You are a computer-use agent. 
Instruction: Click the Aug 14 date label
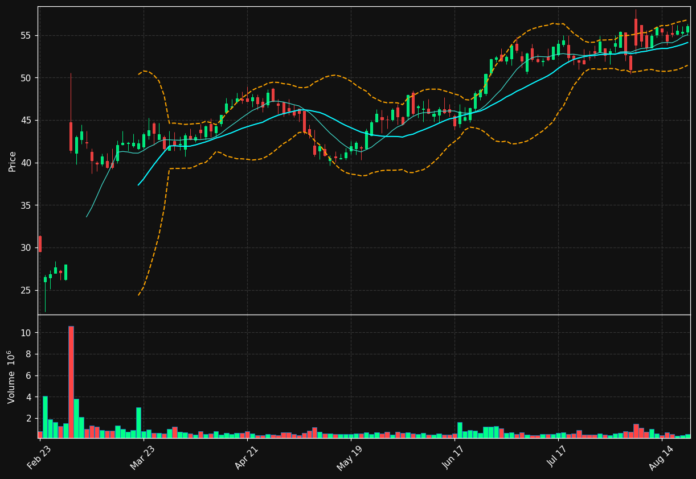661,457
